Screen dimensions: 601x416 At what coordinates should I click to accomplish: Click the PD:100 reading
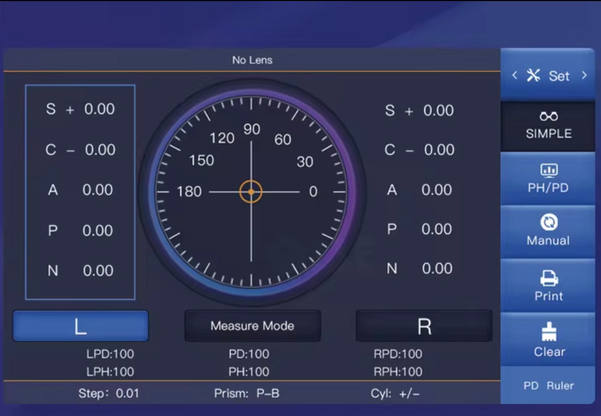[x=249, y=354]
